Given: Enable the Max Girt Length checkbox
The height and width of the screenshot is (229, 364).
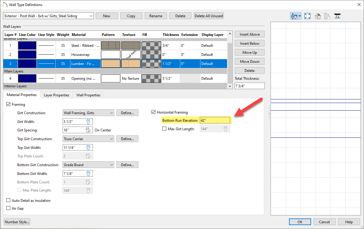Looking at the screenshot, I should coord(164,129).
